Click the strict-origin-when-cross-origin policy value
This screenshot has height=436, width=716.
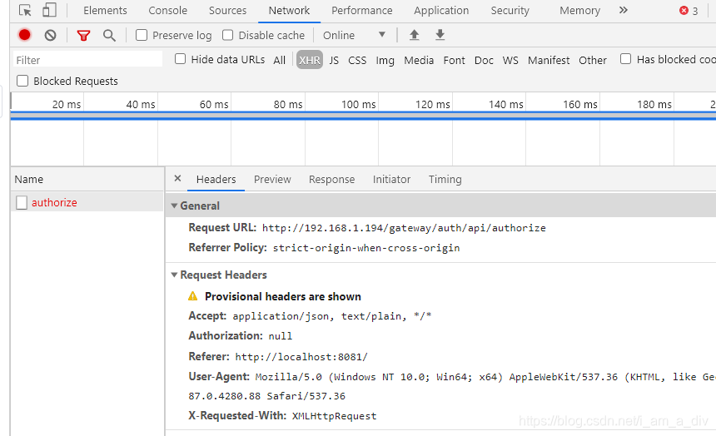tap(366, 248)
